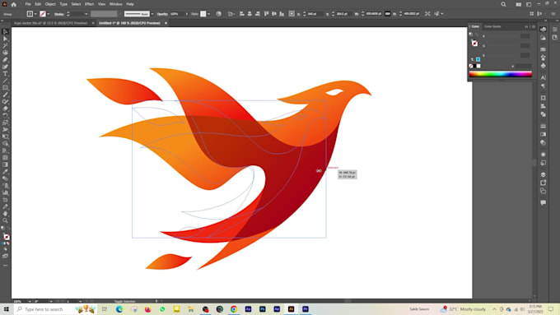The height and width of the screenshot is (315, 560).
Task: Select the Pen tool
Action: click(5, 59)
